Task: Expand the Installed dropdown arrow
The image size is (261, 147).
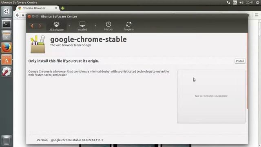Action: [95, 26]
